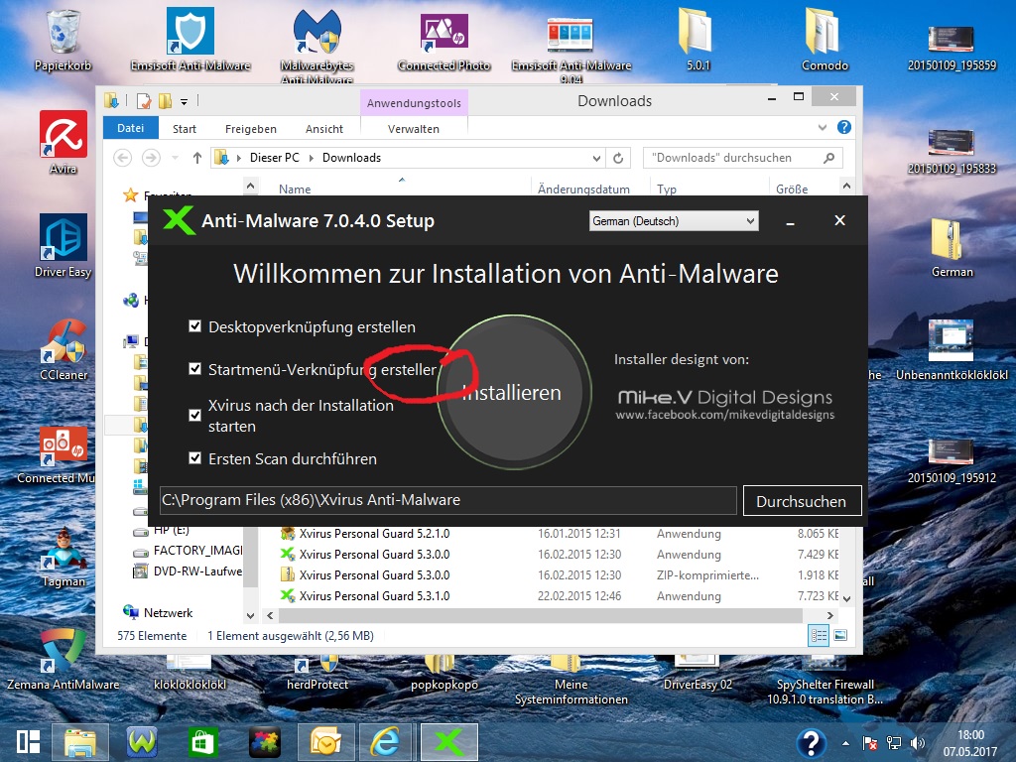Open the Windows Store taskbar icon
The height and width of the screenshot is (762, 1016).
tap(202, 742)
